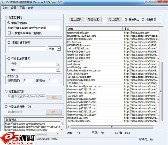The image size is (168, 145).
Task: Select the Only_oly@163.com row
Action: click(113, 74)
